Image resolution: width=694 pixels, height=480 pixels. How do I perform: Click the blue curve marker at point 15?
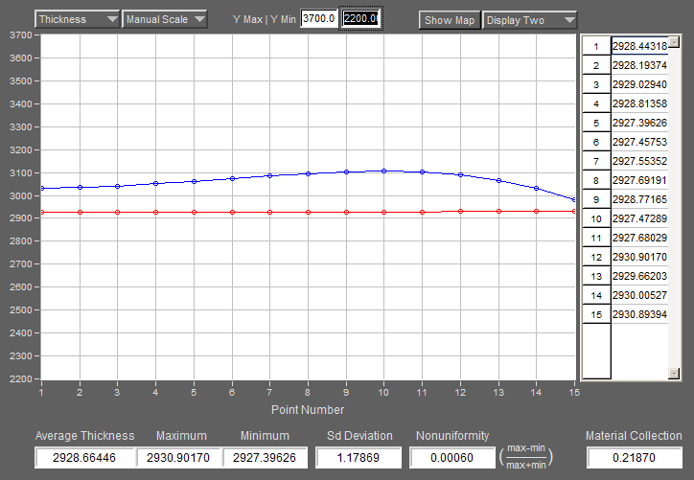[x=574, y=200]
